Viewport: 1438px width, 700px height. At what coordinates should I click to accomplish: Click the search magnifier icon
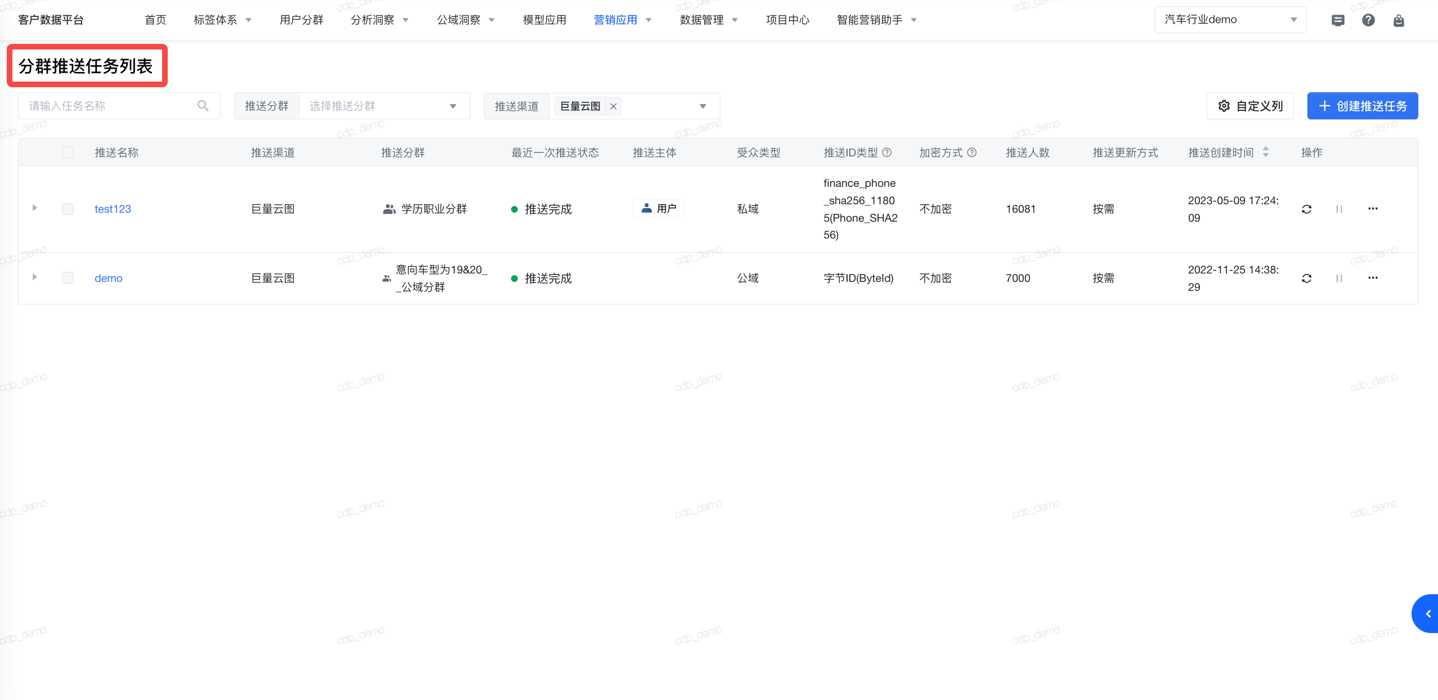203,106
